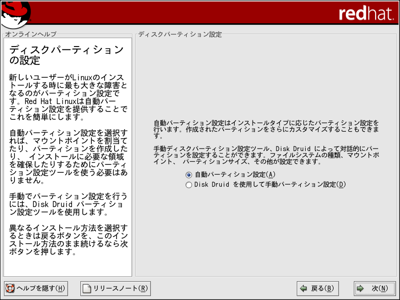Click the Disk Druid を使用して手動パーティション設定(D) label

[x=269, y=185]
